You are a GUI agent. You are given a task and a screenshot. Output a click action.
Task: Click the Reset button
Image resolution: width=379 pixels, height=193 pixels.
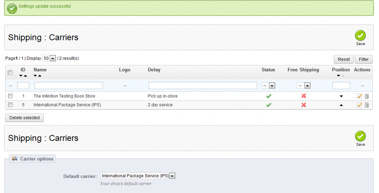(x=343, y=59)
